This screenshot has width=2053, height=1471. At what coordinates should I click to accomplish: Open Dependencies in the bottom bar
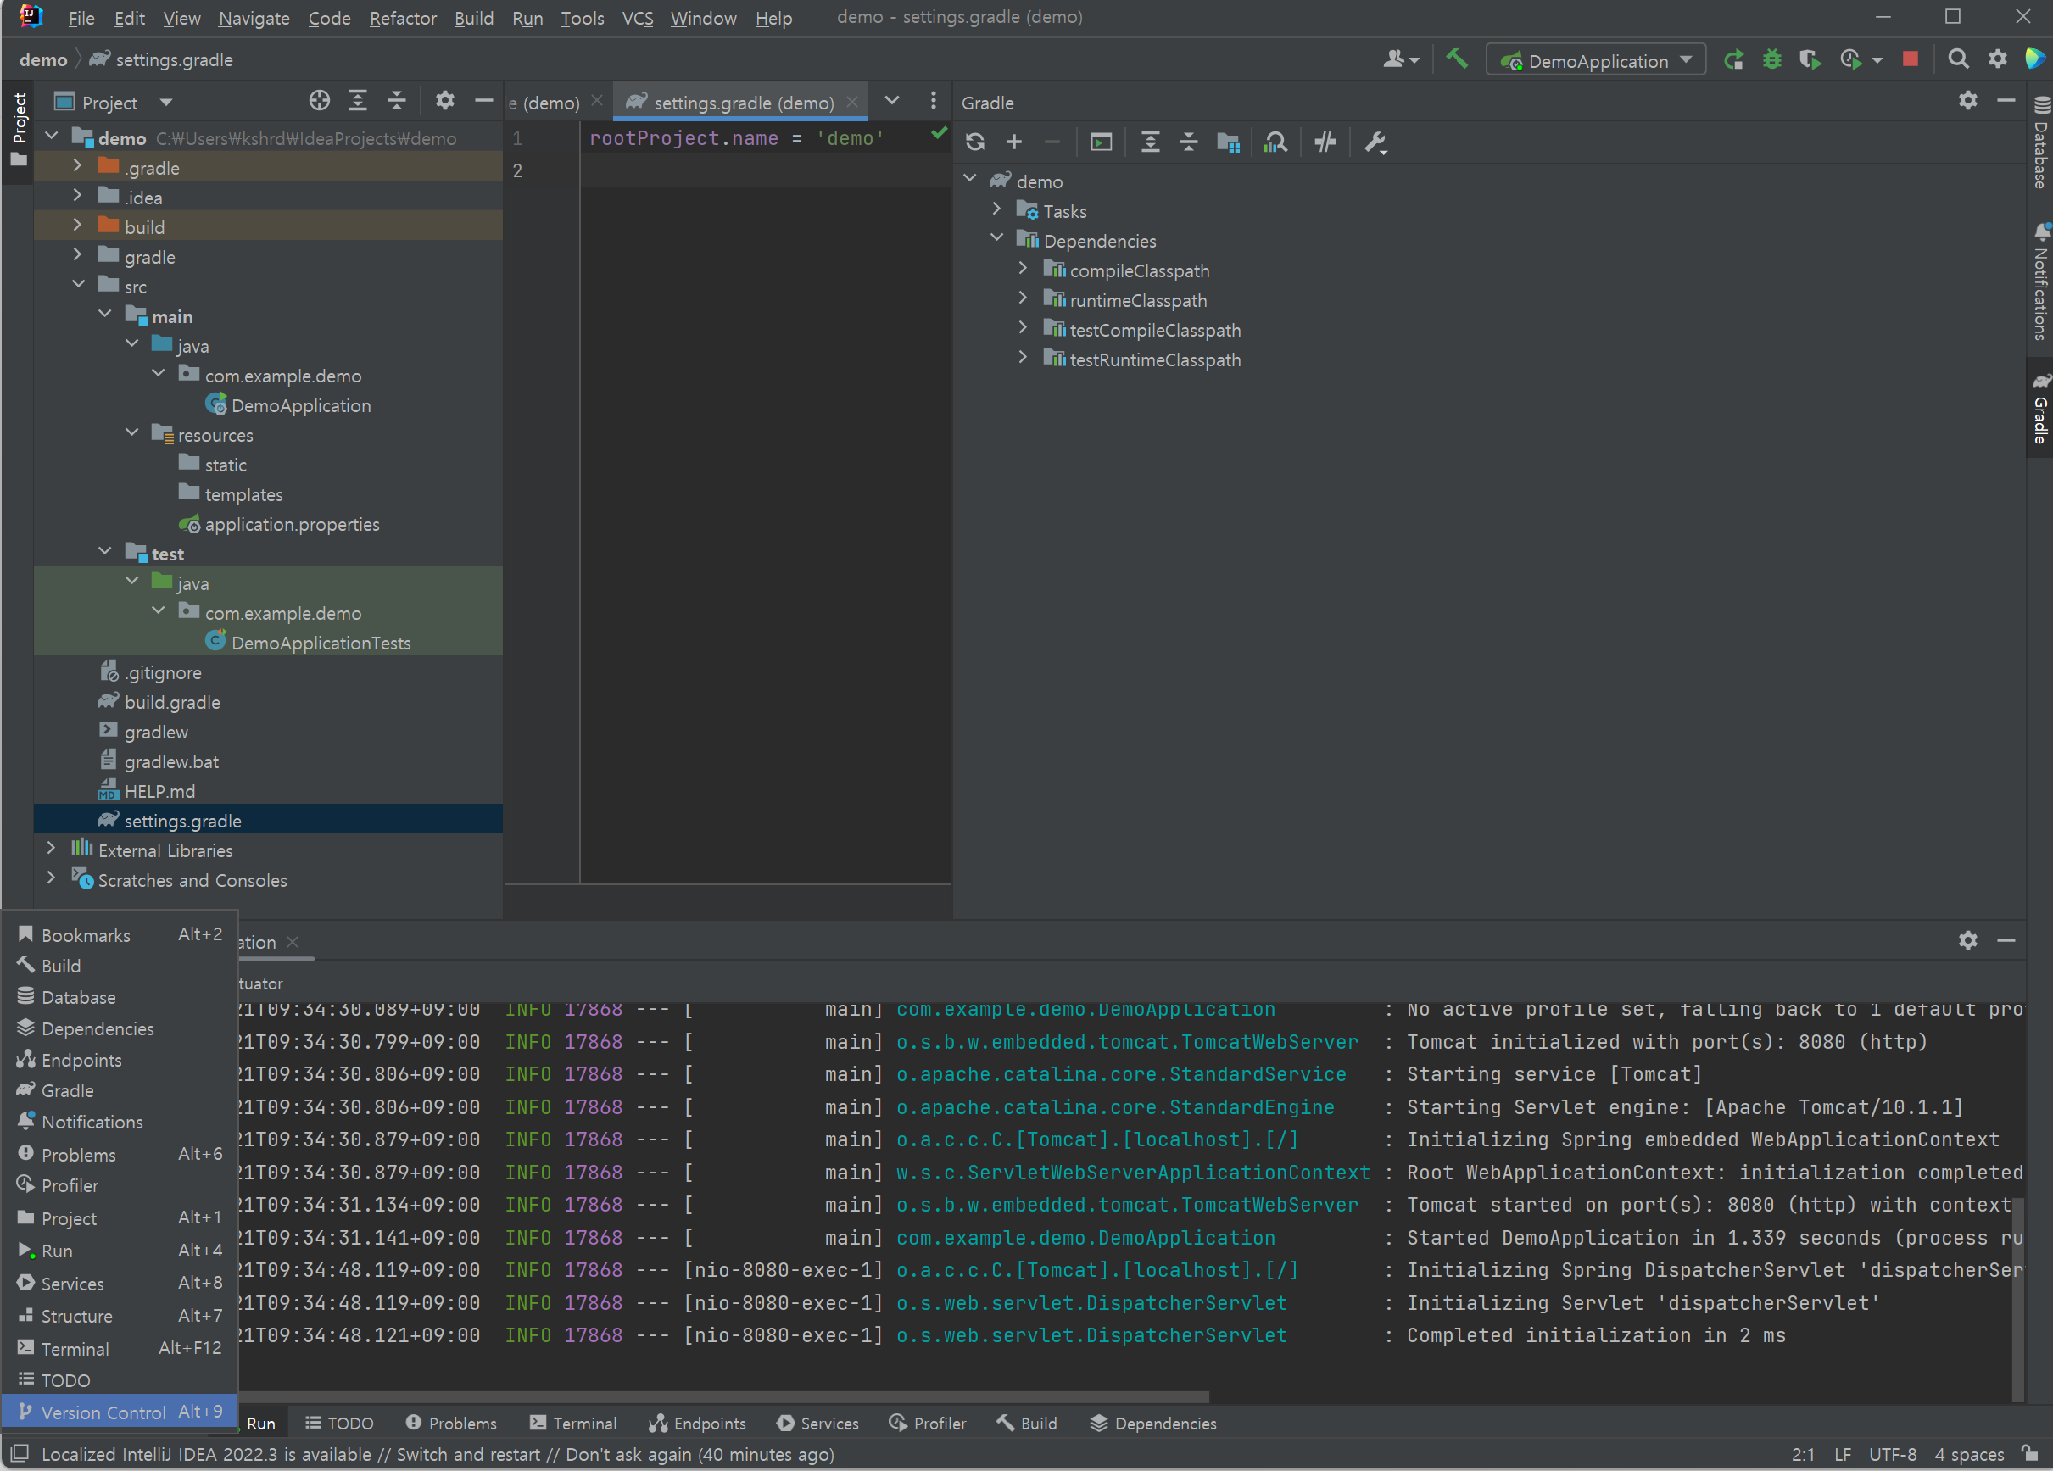(x=1153, y=1423)
